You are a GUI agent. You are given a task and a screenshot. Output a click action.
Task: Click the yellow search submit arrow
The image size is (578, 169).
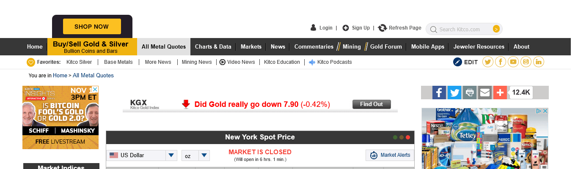(496, 29)
